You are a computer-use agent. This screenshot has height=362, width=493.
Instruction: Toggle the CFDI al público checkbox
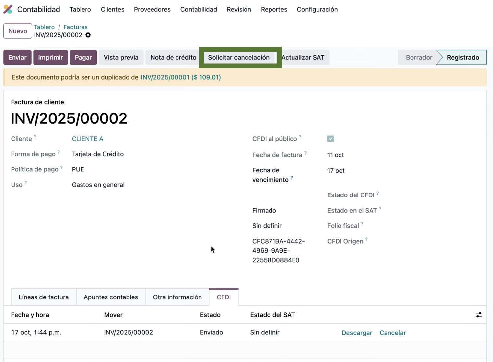[330, 139]
